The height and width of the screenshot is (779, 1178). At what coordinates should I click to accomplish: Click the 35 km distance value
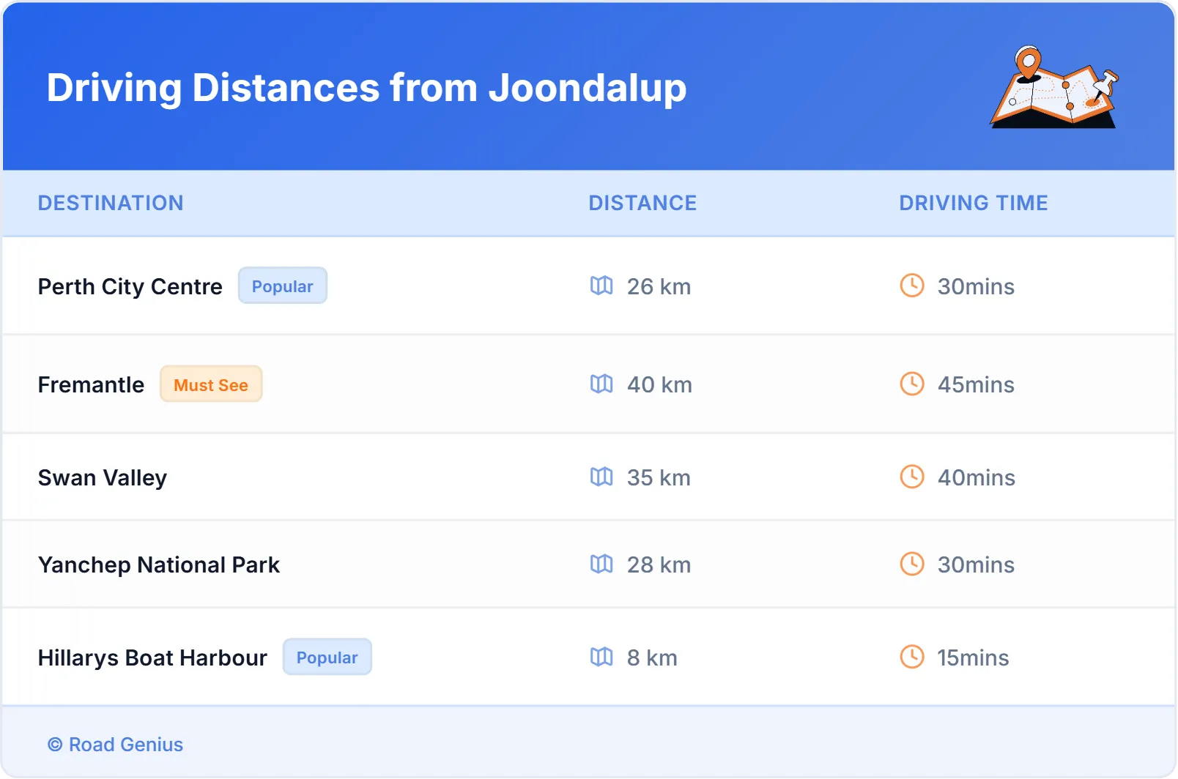tap(659, 477)
